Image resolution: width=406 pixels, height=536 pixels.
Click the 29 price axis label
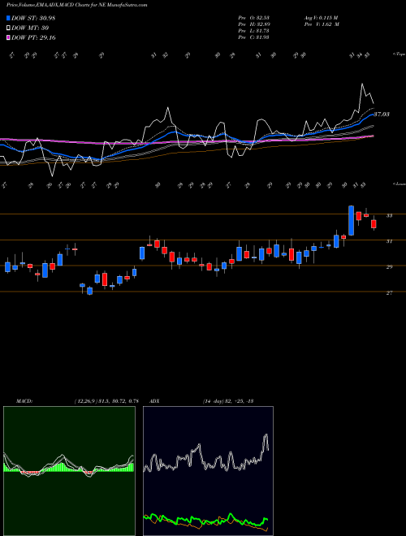389,267
